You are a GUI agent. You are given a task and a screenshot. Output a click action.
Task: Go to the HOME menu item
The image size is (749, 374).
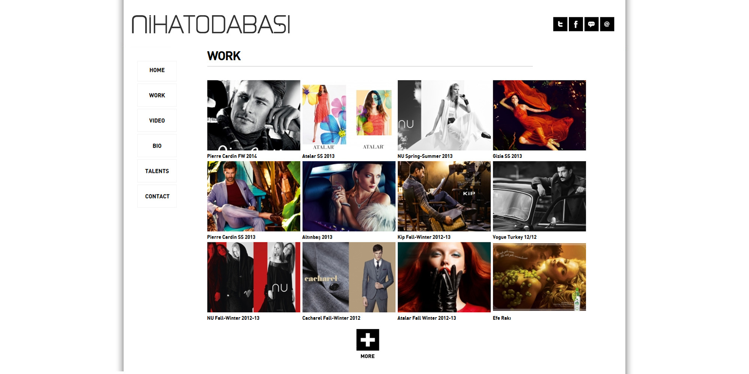coord(157,71)
